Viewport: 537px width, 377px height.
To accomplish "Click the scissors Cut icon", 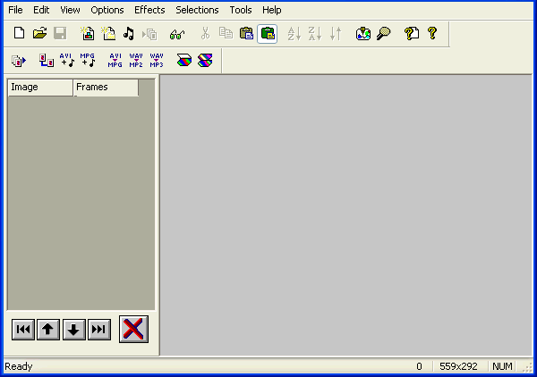I will point(205,33).
